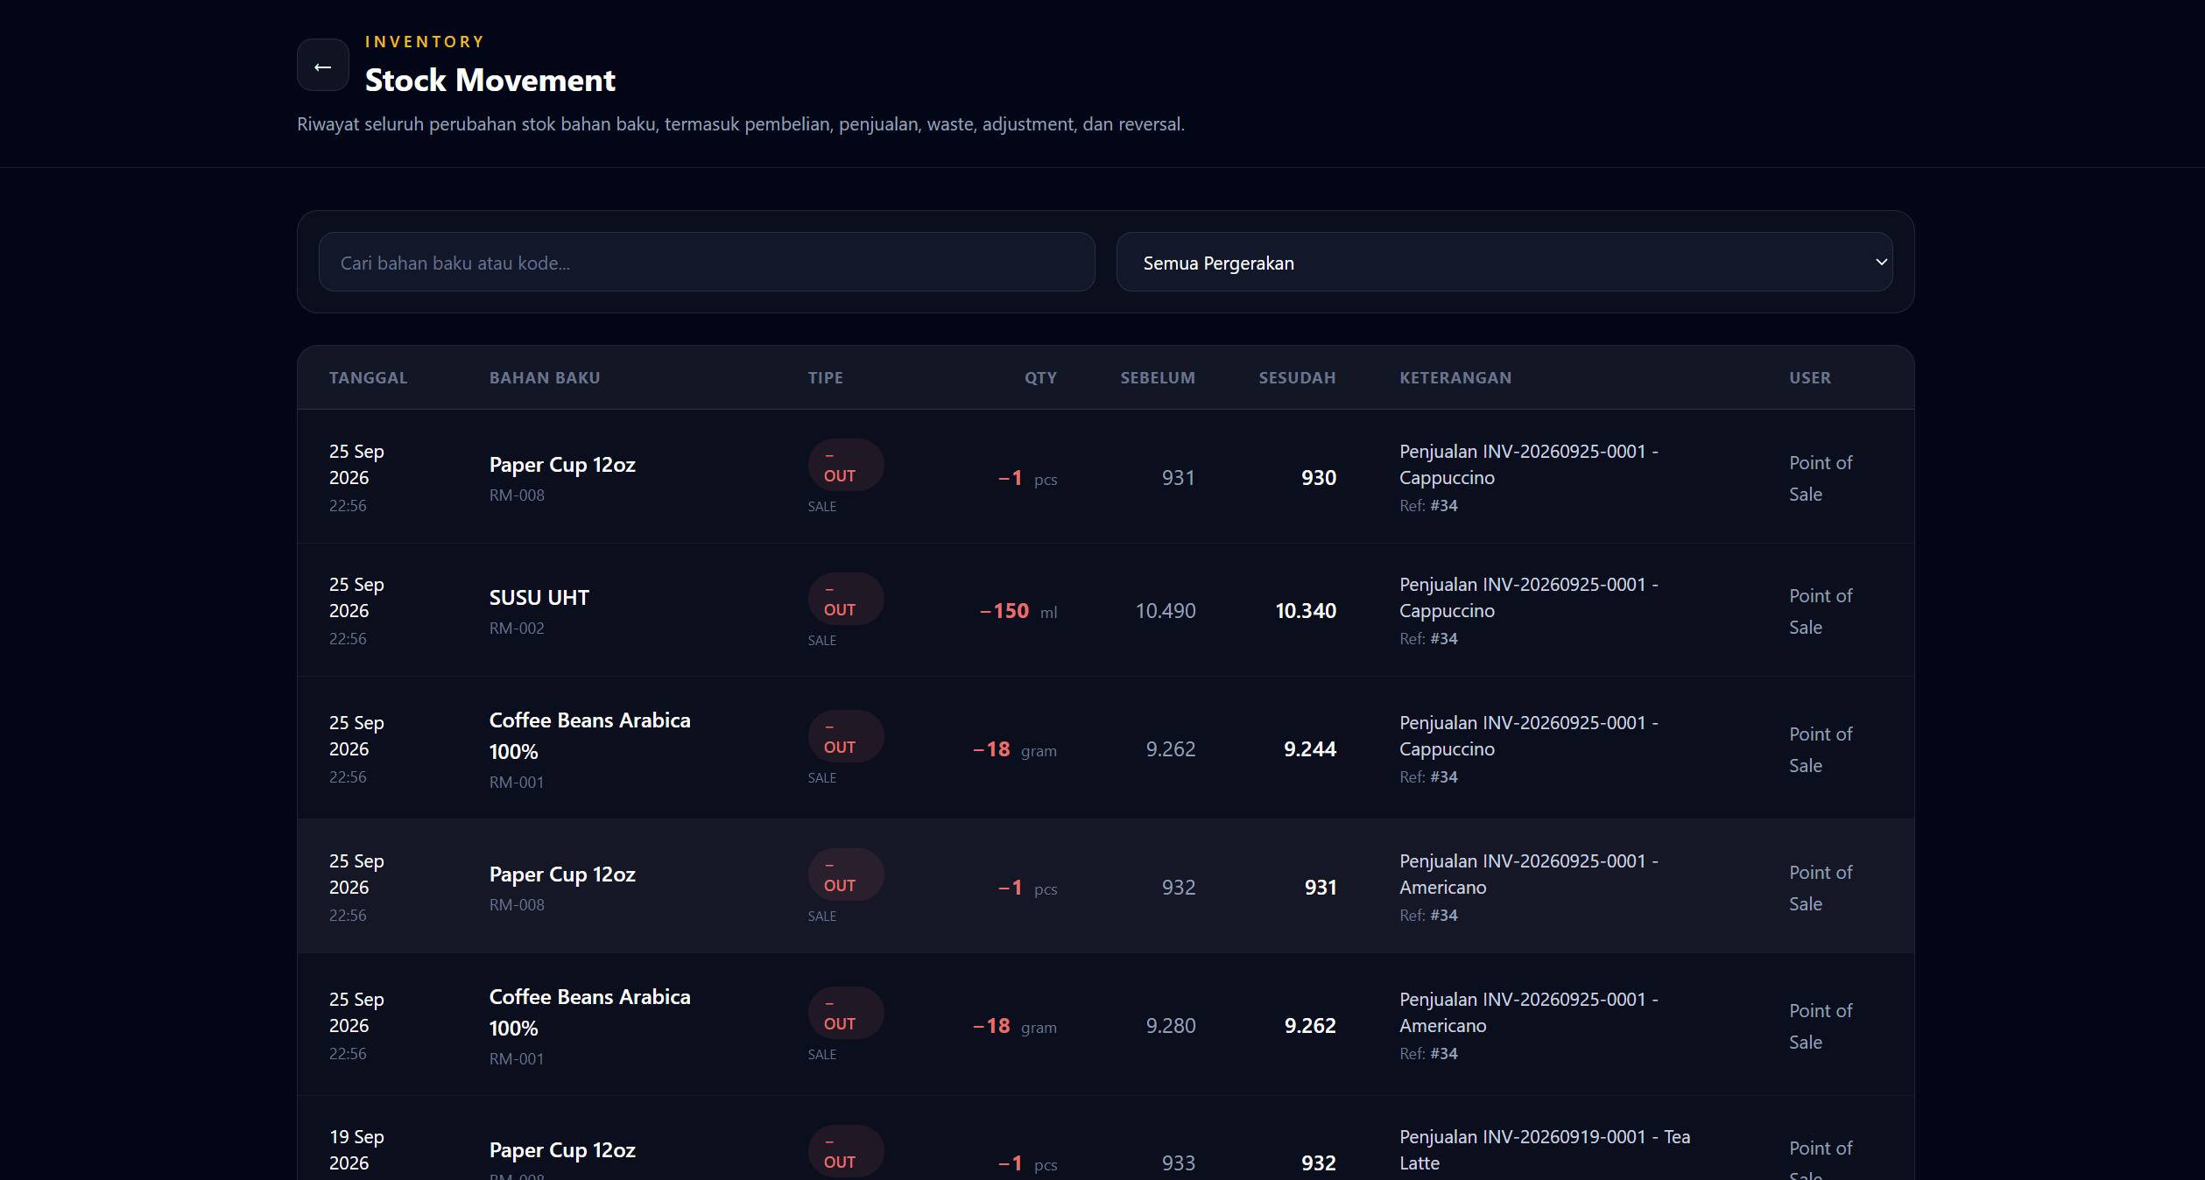Focus the 'Cari bahan baku atau kode' search field
The width and height of the screenshot is (2205, 1180).
pyautogui.click(x=707, y=263)
